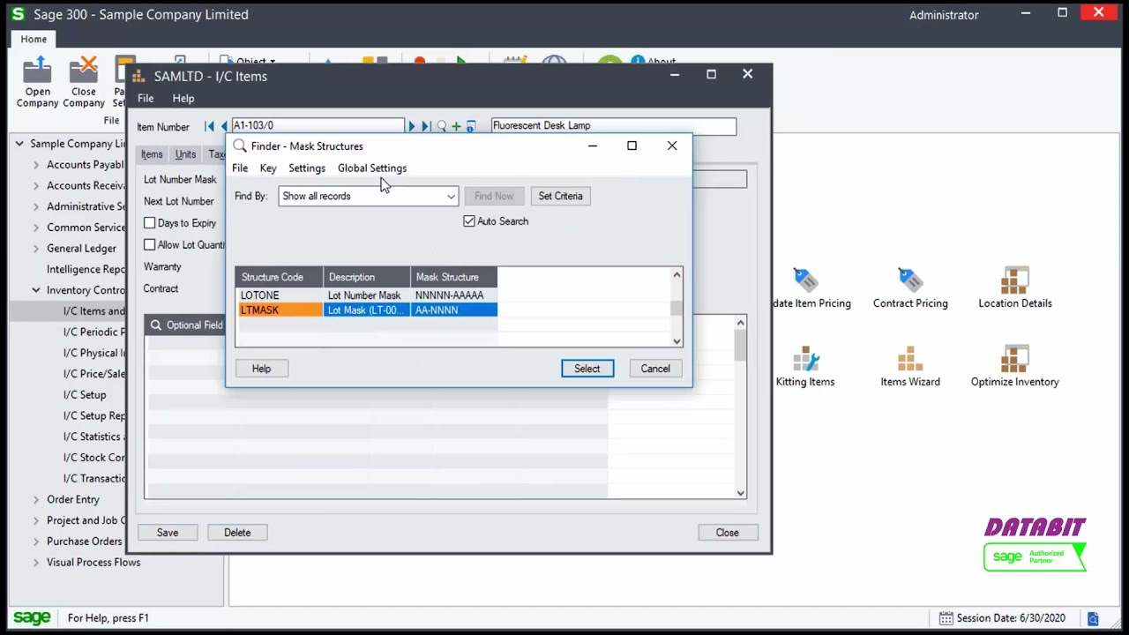Screen dimensions: 1129x635
Task: Click the green plus new item icon
Action: [456, 126]
